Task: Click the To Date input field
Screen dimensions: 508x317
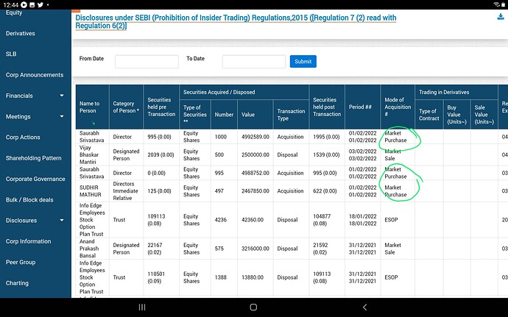Action: (253, 62)
